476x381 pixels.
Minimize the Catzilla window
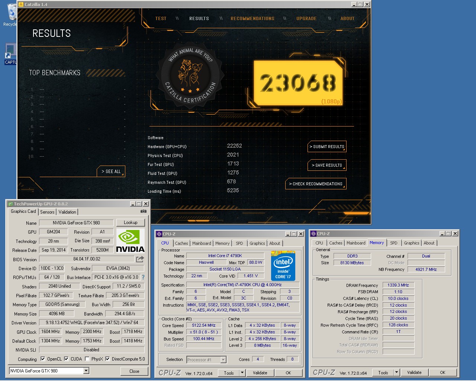click(x=354, y=4)
